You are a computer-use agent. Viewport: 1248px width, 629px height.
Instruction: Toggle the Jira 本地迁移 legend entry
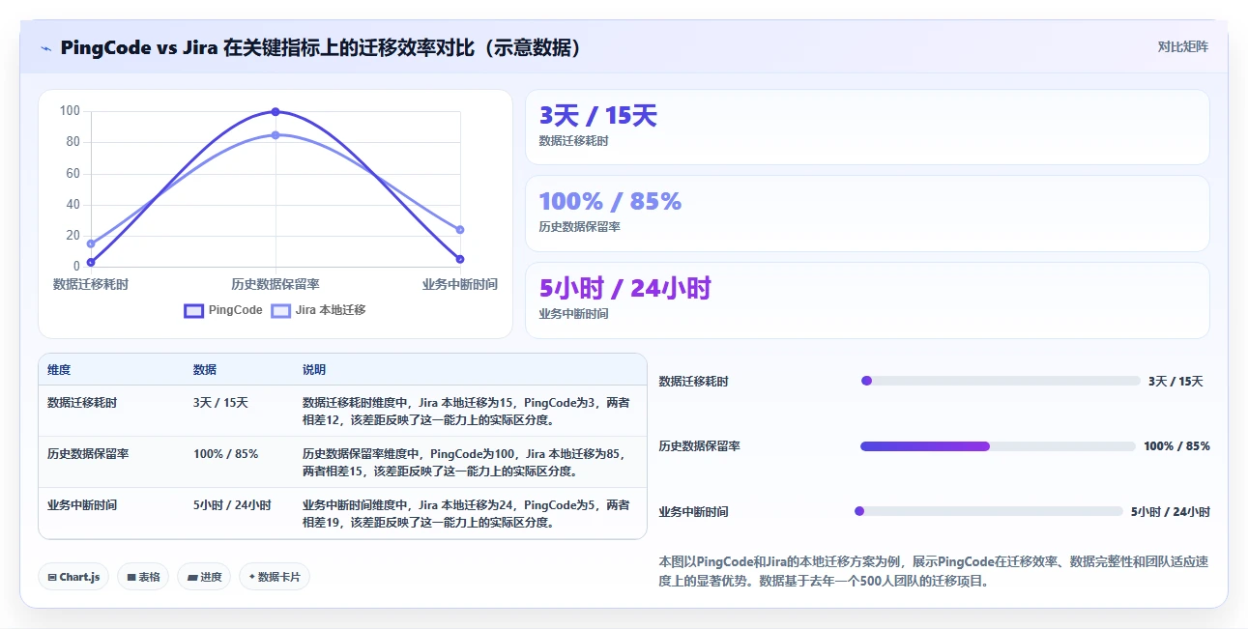click(x=318, y=310)
